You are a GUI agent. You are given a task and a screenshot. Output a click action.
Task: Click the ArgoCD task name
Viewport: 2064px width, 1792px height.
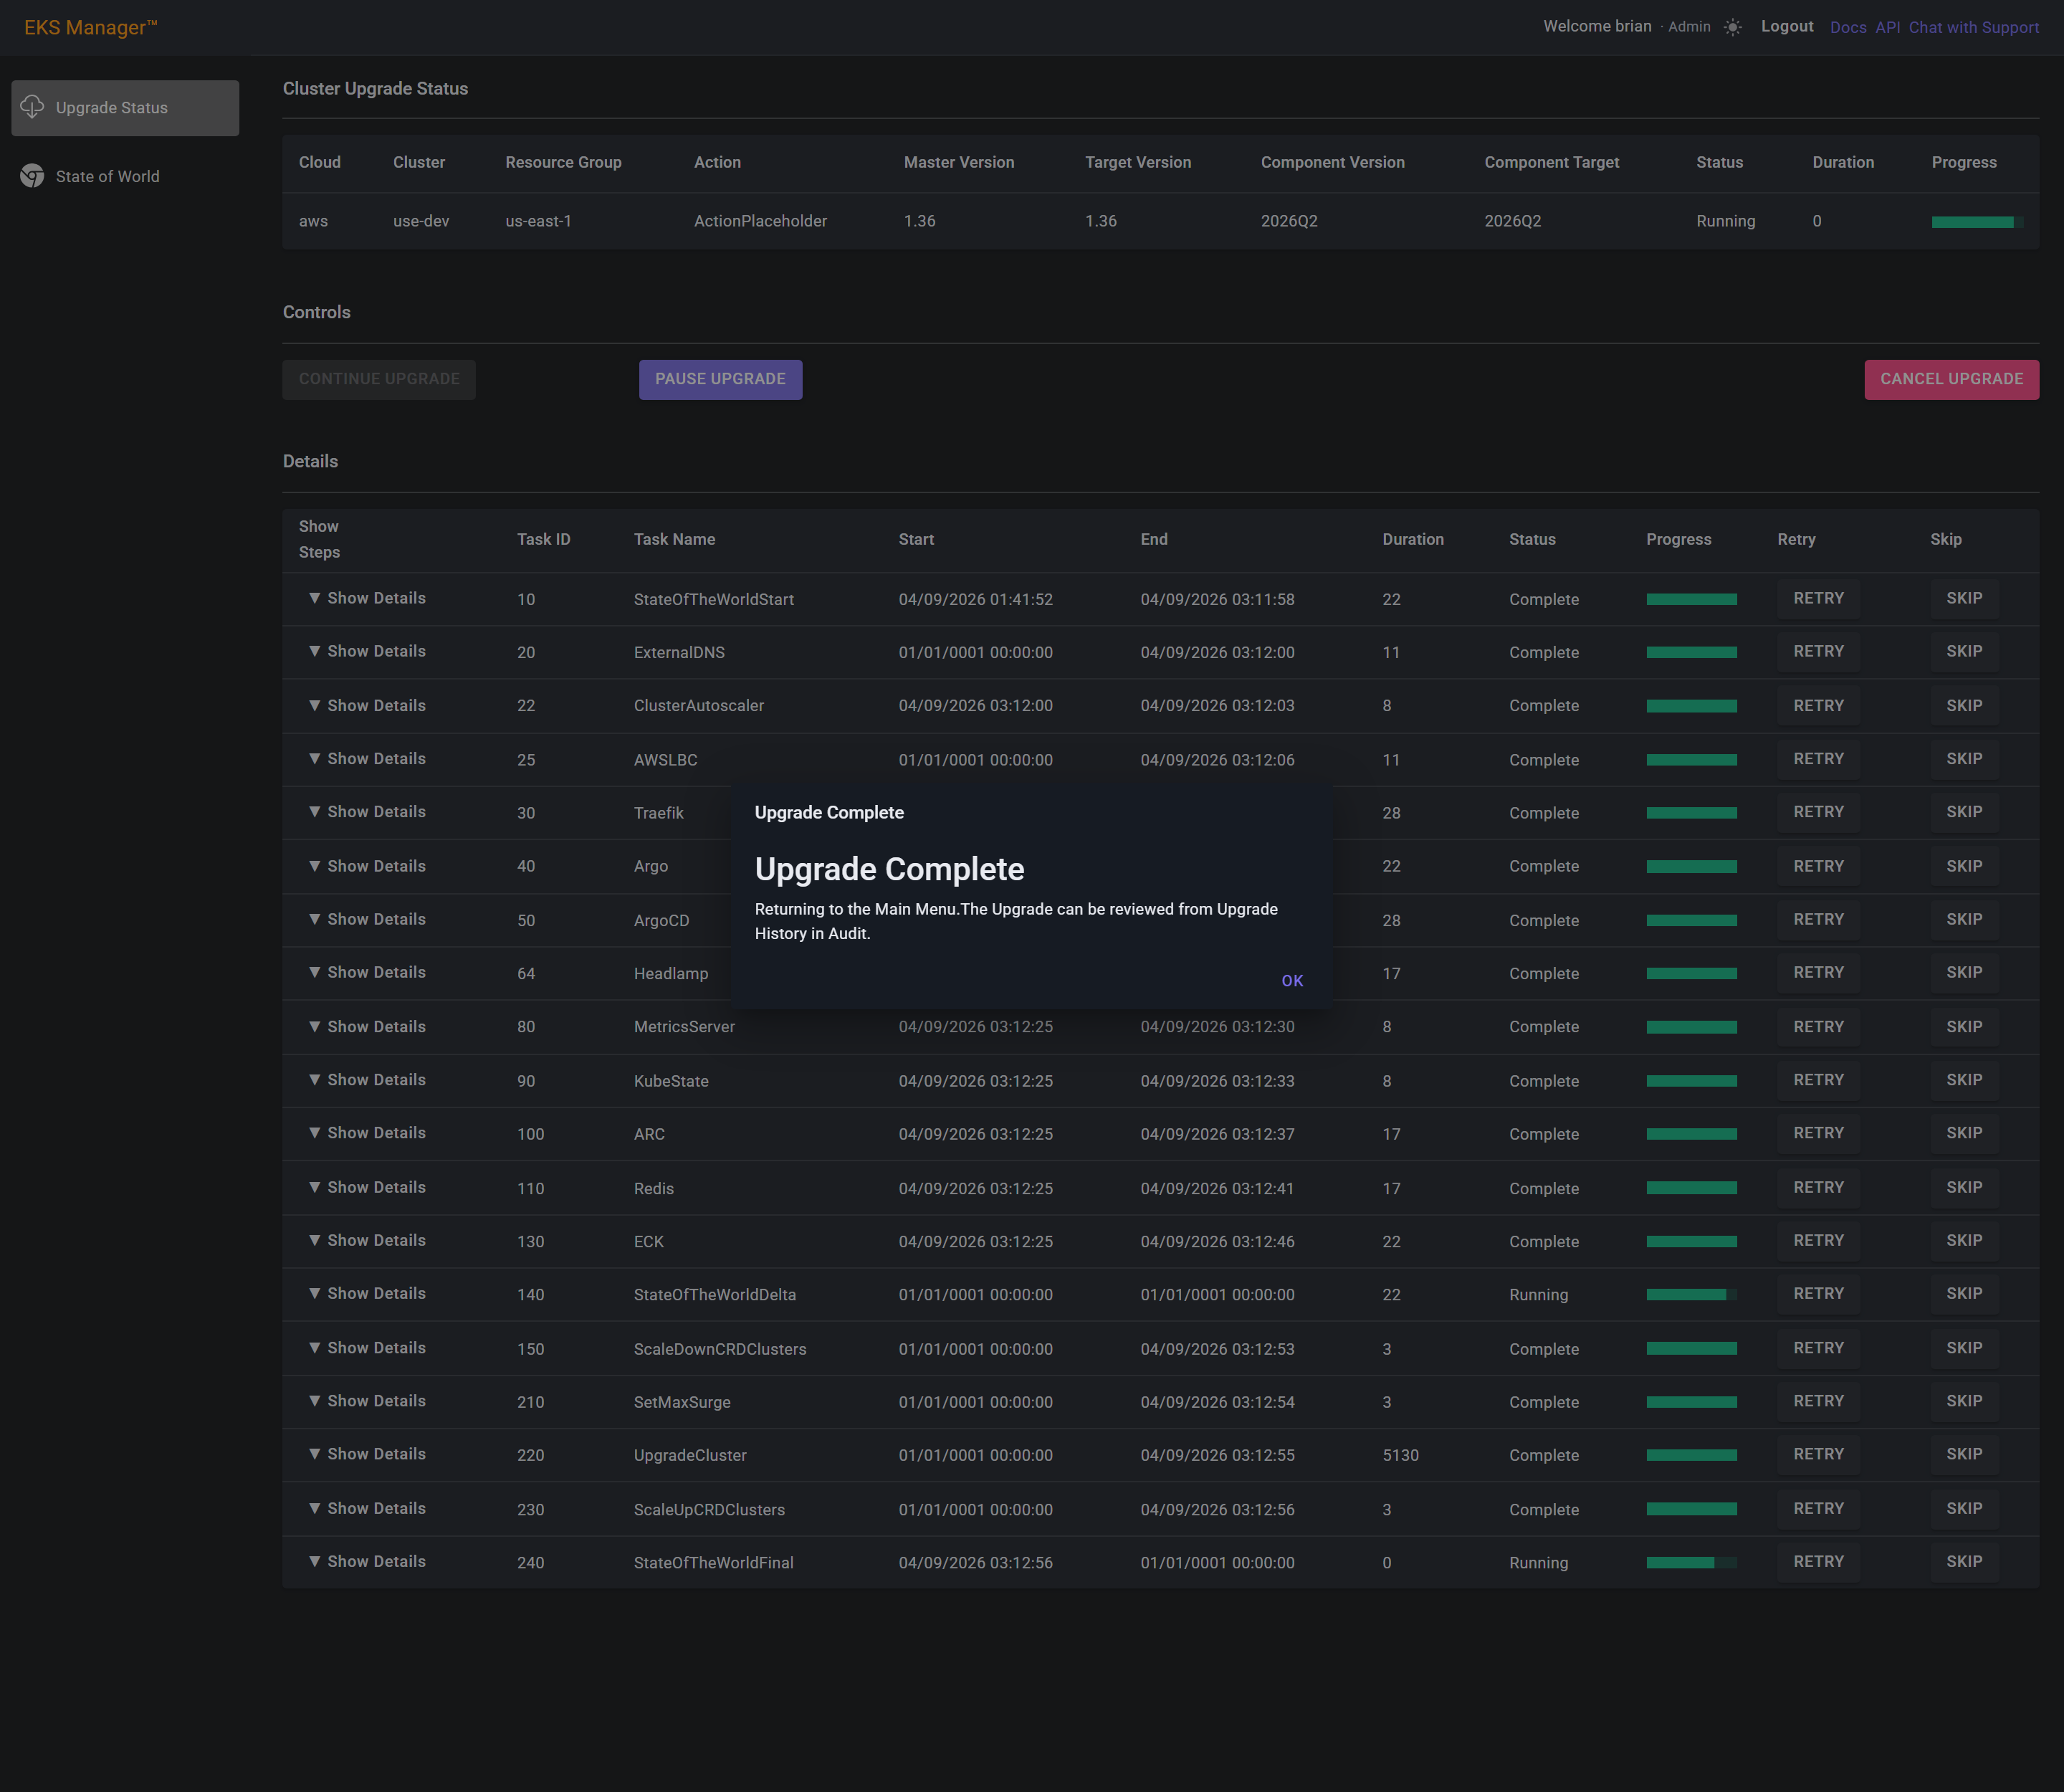coord(661,920)
